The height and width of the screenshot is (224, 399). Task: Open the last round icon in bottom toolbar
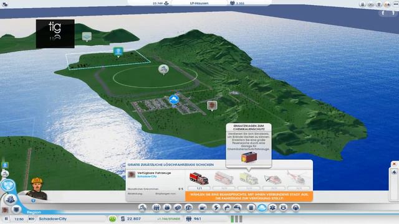tap(296, 208)
